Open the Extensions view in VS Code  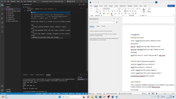2,23
